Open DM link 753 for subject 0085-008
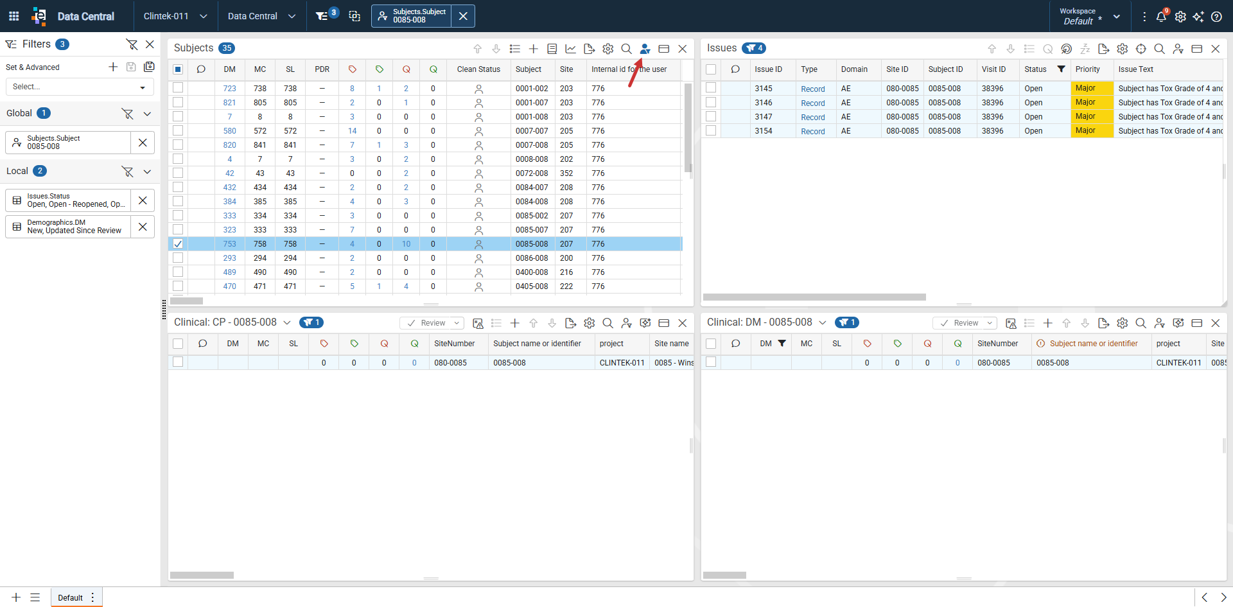1233x607 pixels. coord(229,244)
